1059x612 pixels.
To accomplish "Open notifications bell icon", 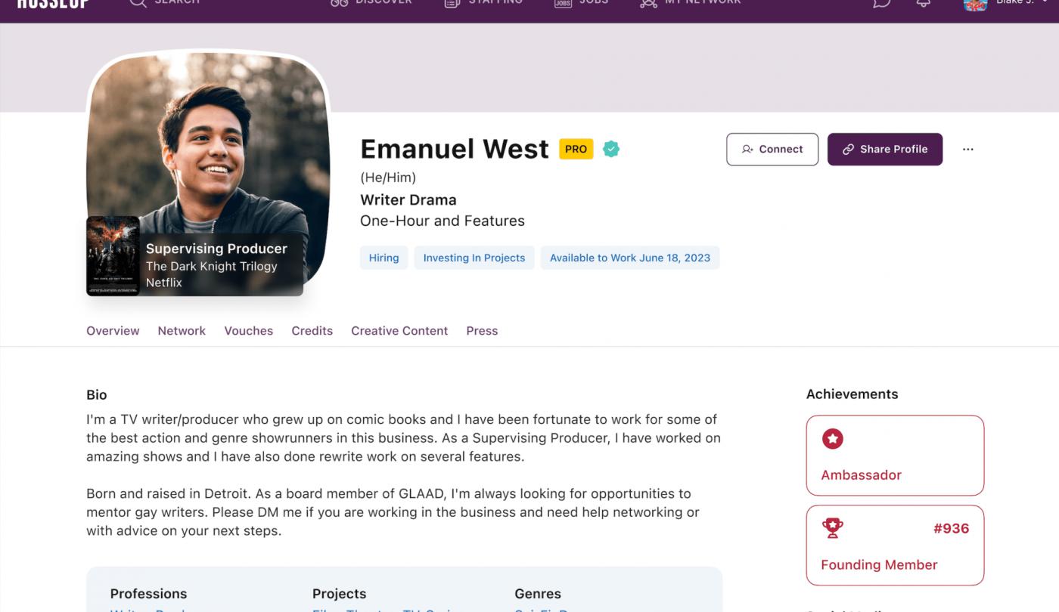I will click(923, 2).
